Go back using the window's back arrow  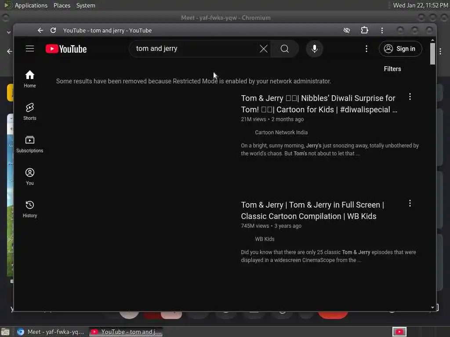40,30
